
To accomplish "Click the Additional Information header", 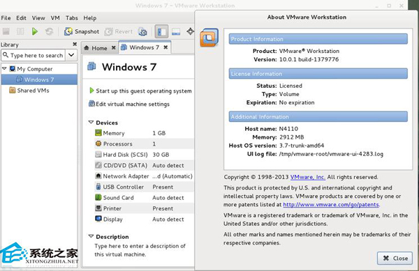I will (318, 116).
